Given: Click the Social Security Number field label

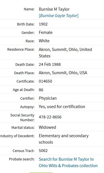Looking at the screenshot, I should (22, 118).
